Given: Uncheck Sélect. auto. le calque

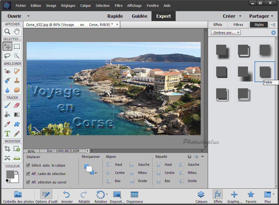Looking at the screenshot, I should click(x=28, y=165).
